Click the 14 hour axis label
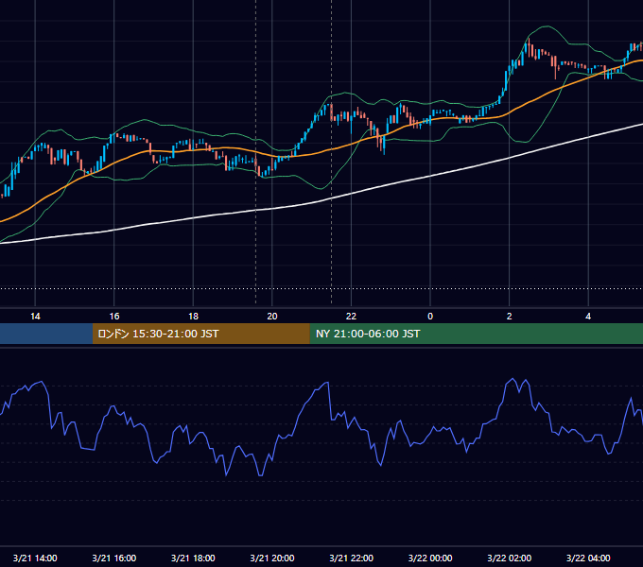Screen dimensions: 643x567 [x=35, y=317]
